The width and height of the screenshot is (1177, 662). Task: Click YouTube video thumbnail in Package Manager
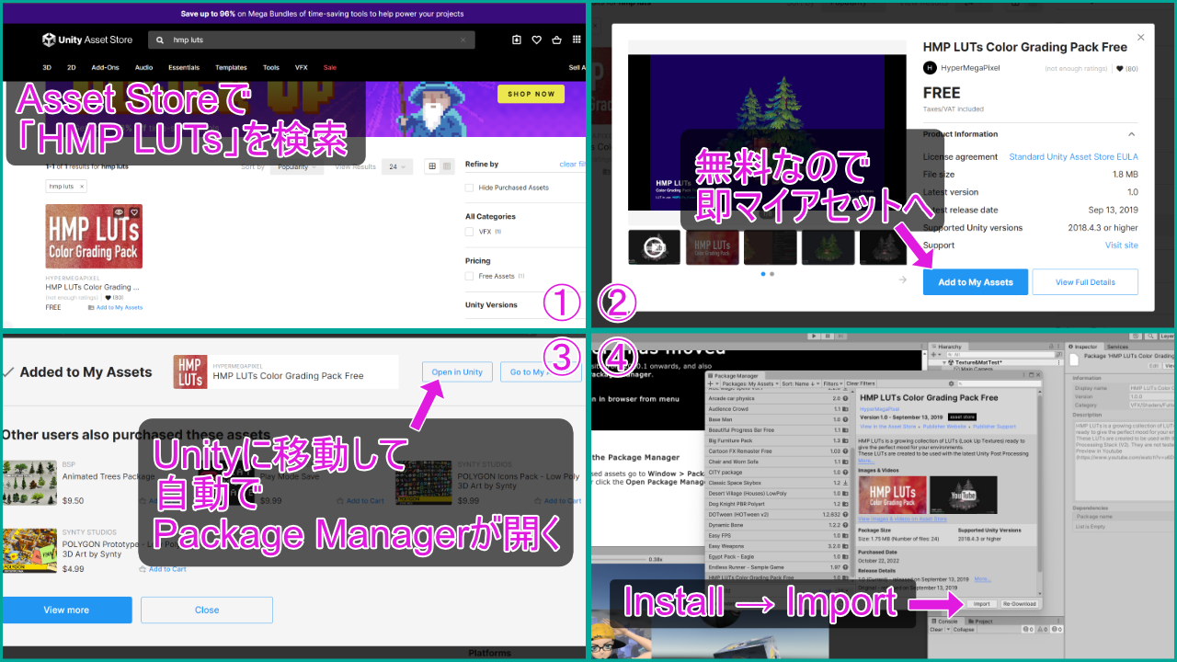(963, 496)
